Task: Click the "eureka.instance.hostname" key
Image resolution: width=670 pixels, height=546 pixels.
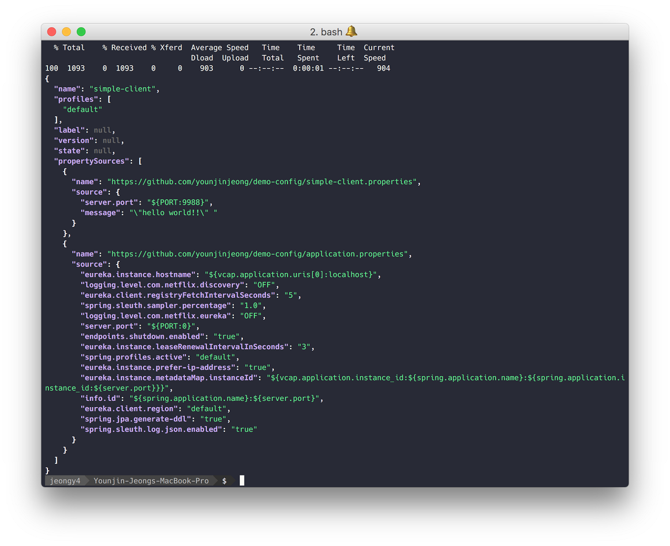Action: pyautogui.click(x=138, y=275)
